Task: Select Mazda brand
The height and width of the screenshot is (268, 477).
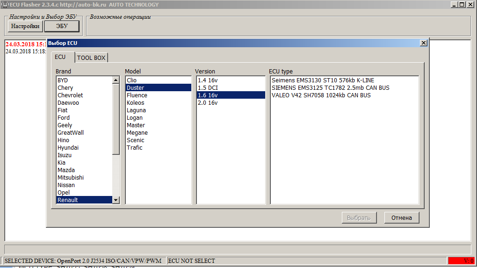Action: tap(84, 170)
